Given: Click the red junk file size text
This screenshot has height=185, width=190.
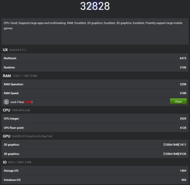Looking at the screenshot, I should pos(28,102).
